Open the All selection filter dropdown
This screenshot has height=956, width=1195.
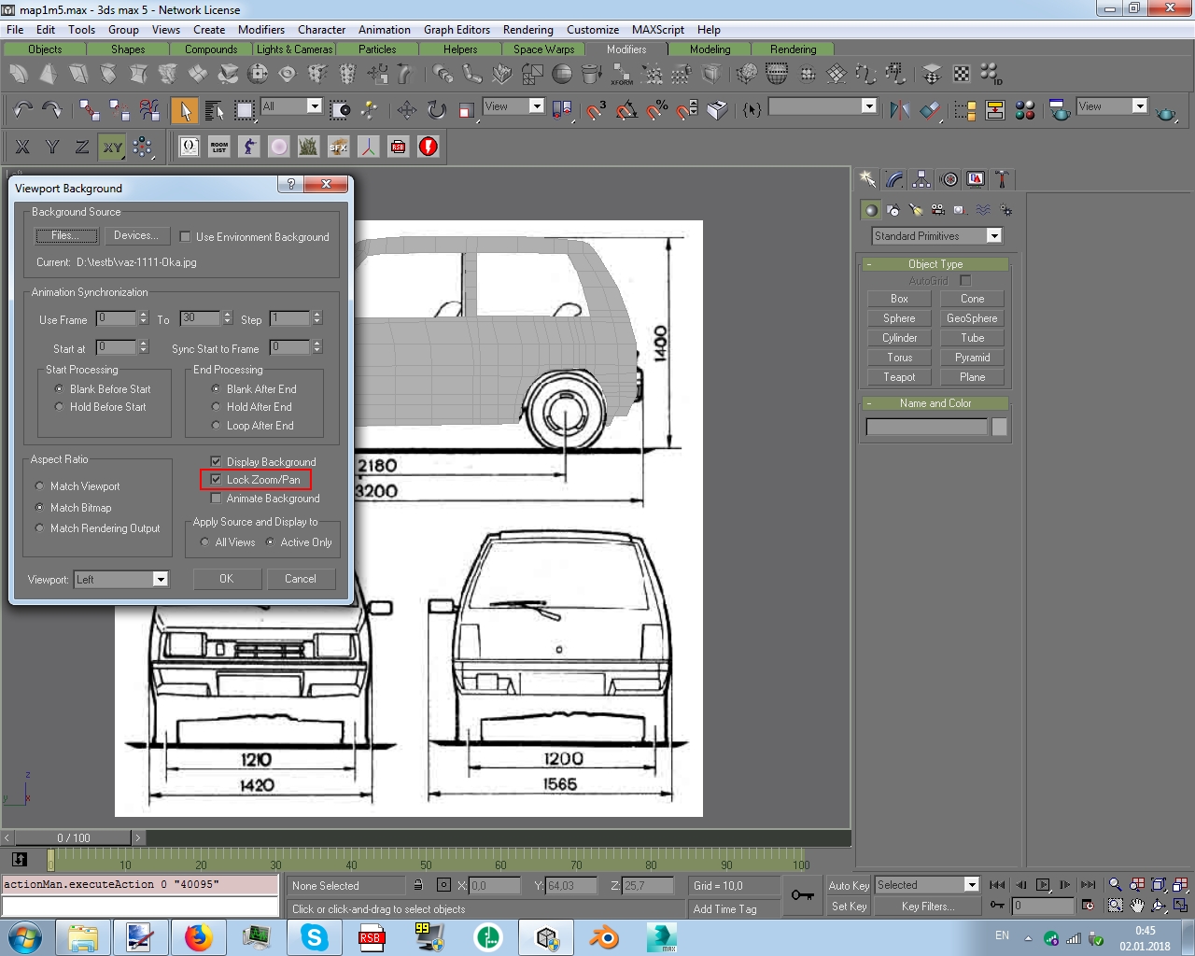click(x=314, y=106)
